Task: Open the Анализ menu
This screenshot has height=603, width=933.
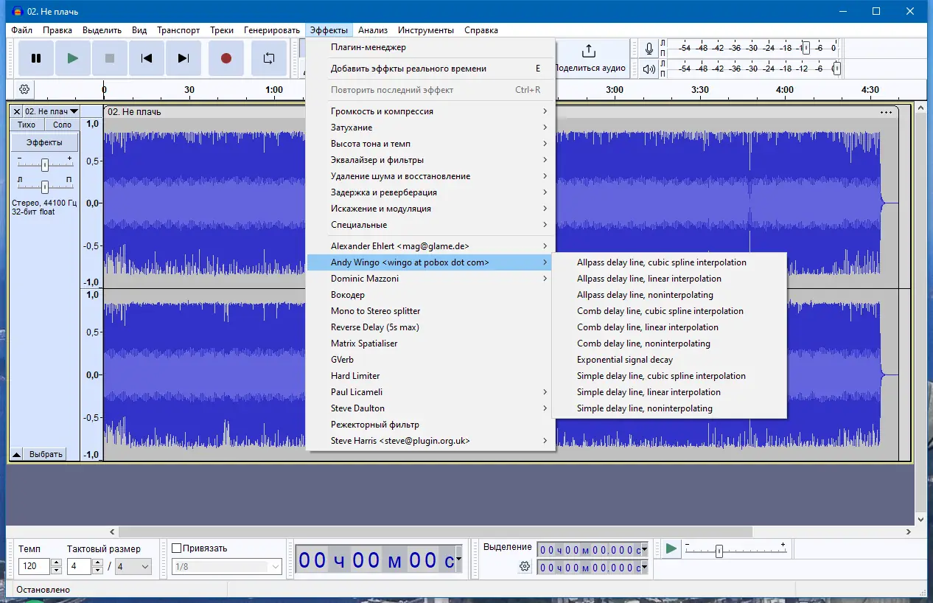Action: 373,30
